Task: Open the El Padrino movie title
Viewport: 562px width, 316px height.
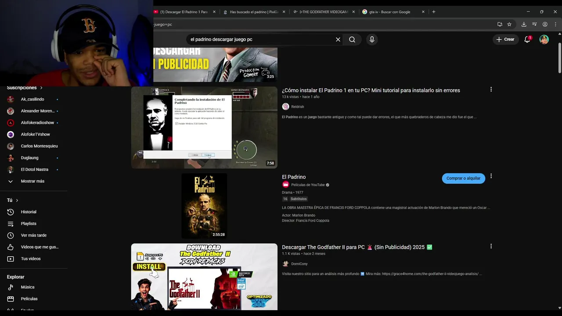Action: (294, 177)
